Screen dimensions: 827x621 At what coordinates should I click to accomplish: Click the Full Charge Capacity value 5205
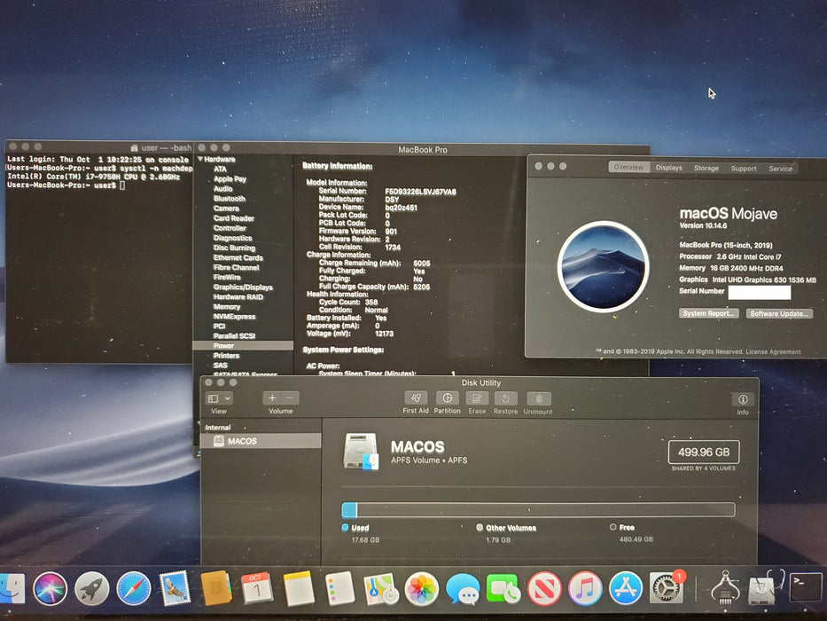pyautogui.click(x=421, y=287)
